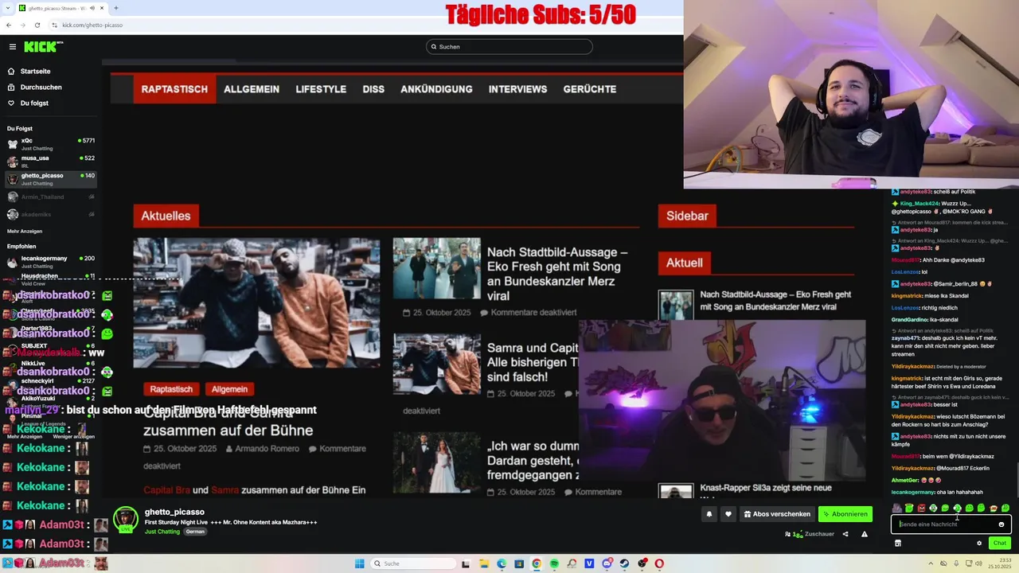
Task: Click the wedding couple article thumbnail
Action: (x=436, y=462)
